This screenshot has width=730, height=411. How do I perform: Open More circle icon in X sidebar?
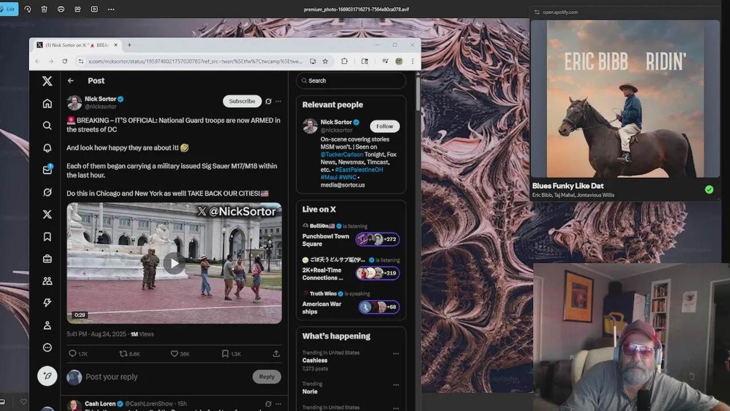coord(47,348)
